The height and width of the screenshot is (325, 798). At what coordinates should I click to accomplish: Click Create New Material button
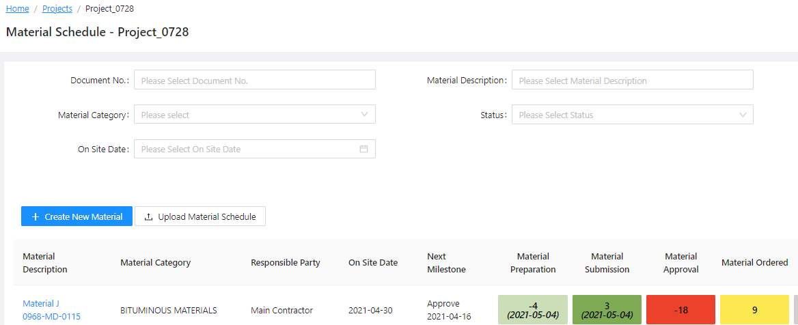click(77, 216)
